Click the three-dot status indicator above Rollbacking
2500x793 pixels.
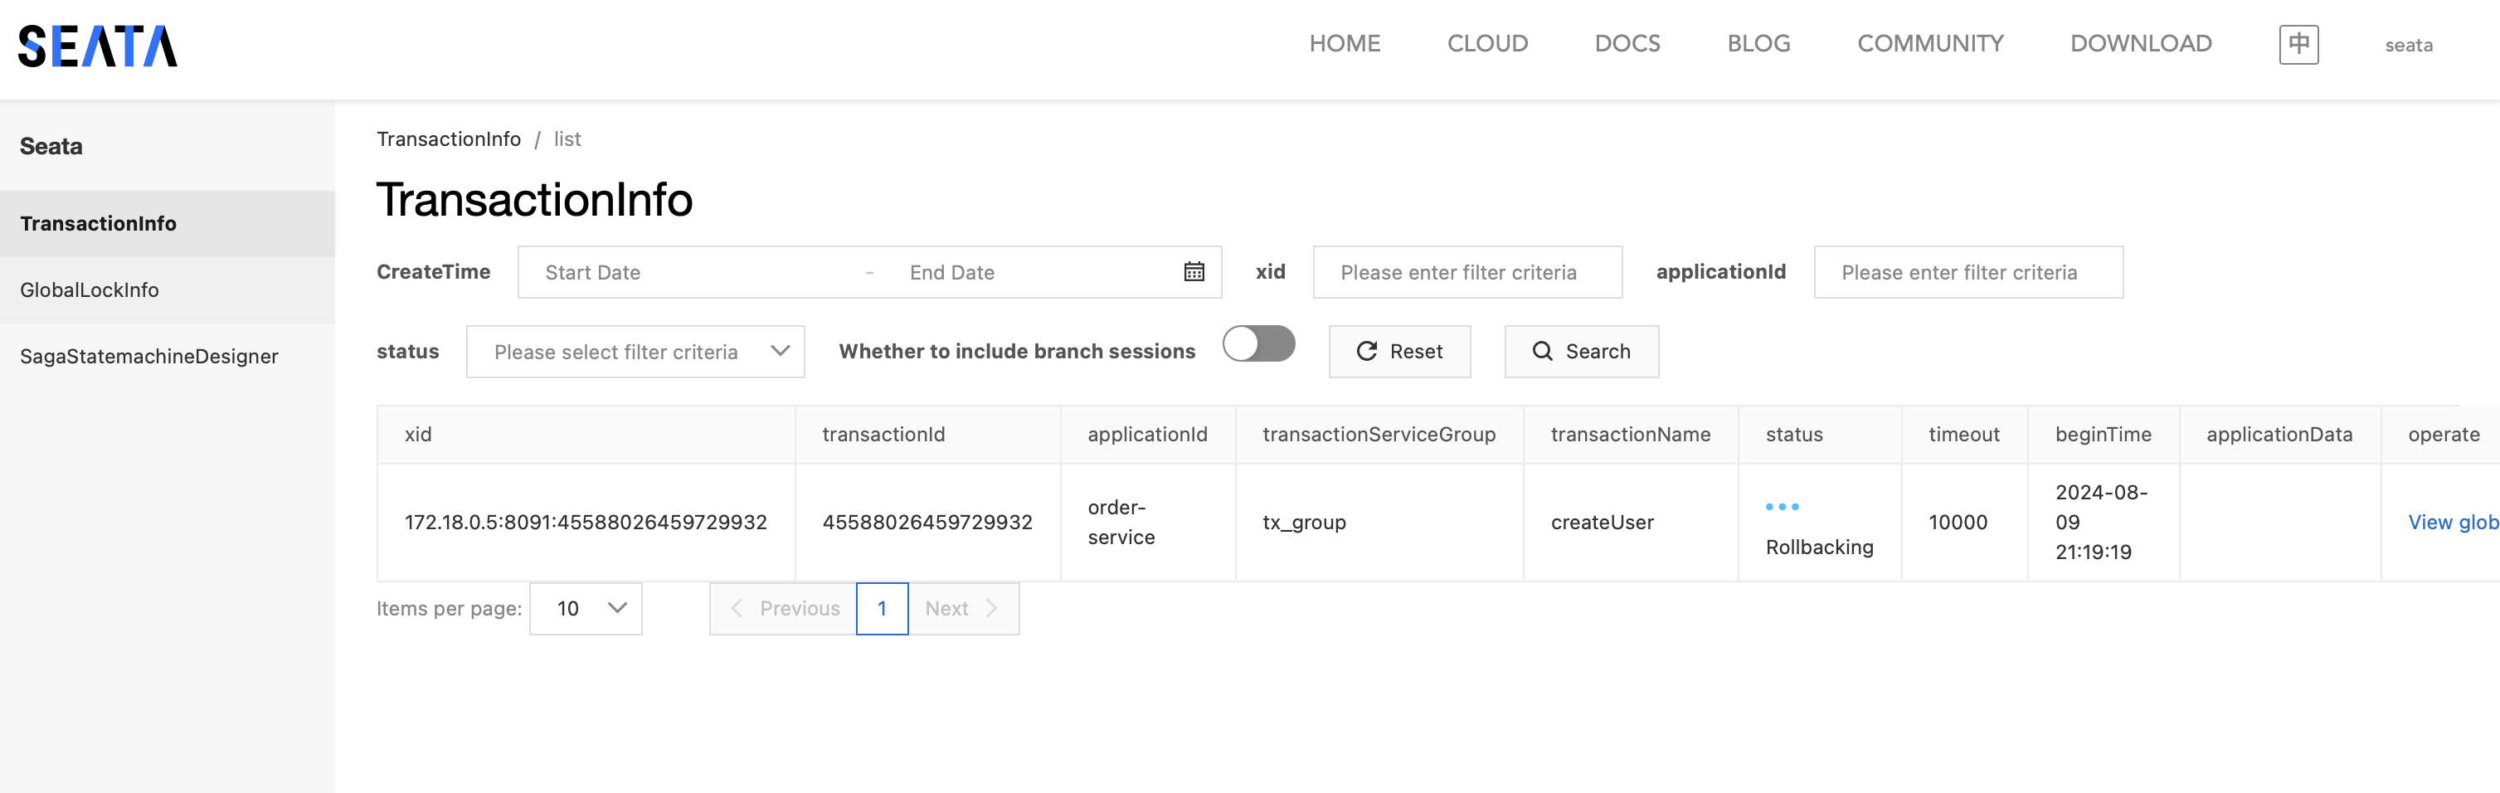(1782, 507)
